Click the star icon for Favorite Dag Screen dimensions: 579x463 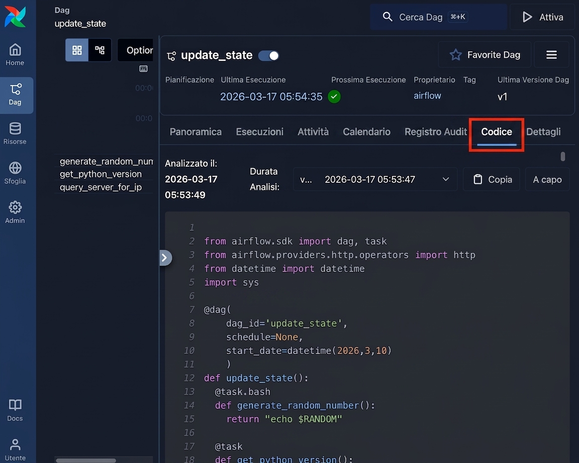[x=455, y=55]
